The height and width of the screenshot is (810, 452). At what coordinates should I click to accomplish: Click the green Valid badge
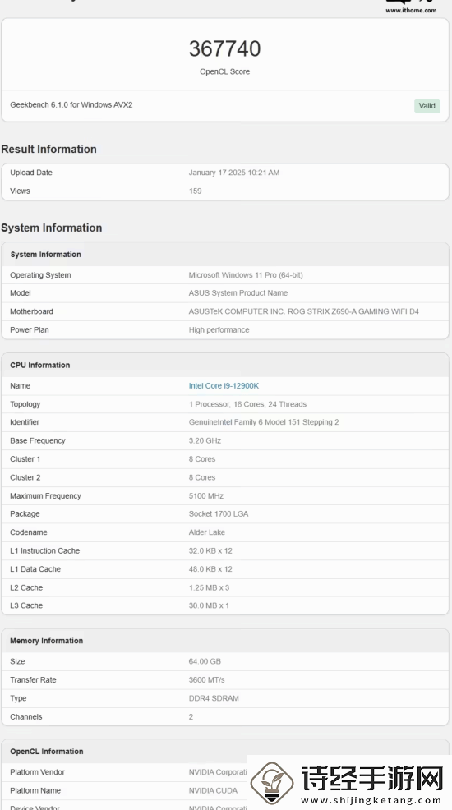point(427,105)
